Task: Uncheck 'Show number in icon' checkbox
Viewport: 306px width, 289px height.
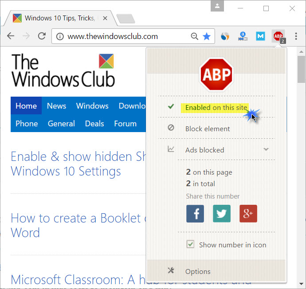Action: click(x=190, y=244)
